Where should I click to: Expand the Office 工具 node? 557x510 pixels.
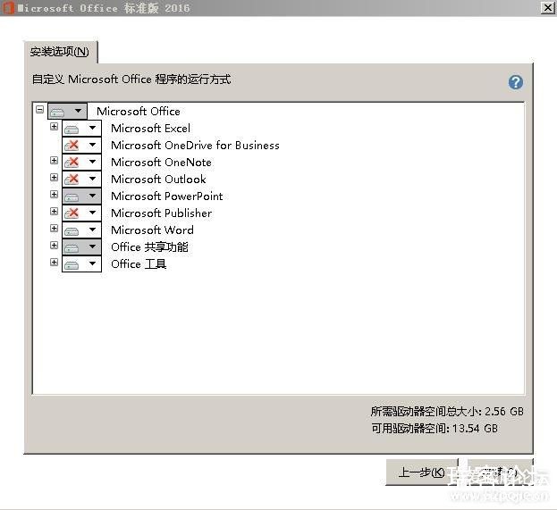[54, 263]
